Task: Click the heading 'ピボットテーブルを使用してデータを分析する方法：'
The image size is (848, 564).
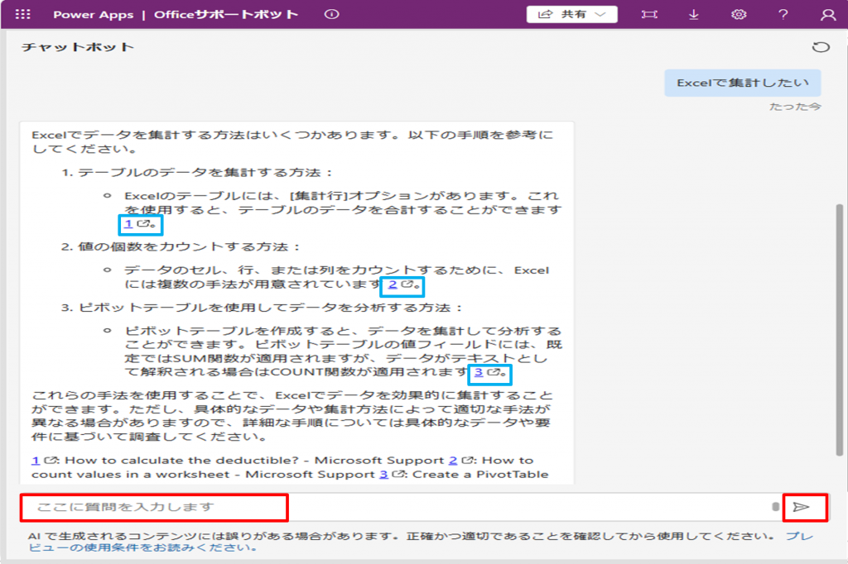Action: coord(271,308)
